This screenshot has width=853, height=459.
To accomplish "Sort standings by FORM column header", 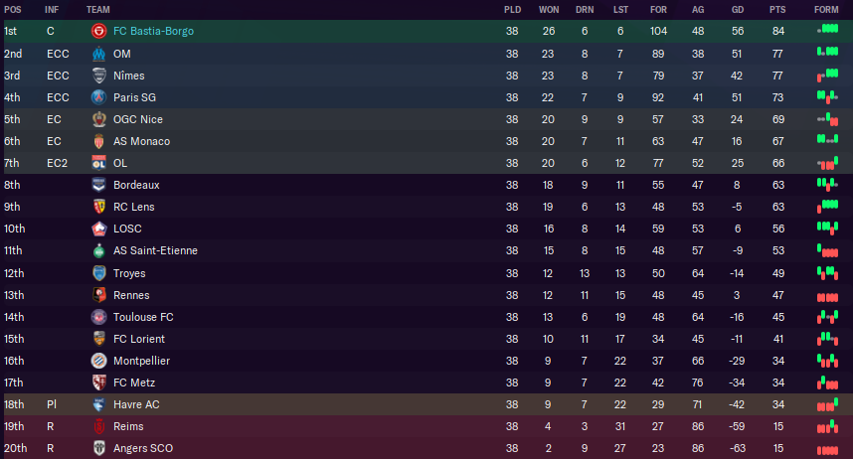I will (x=826, y=10).
